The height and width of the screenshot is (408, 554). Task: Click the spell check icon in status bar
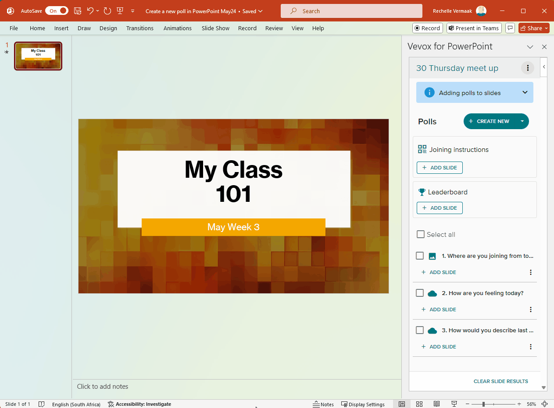[x=42, y=404]
